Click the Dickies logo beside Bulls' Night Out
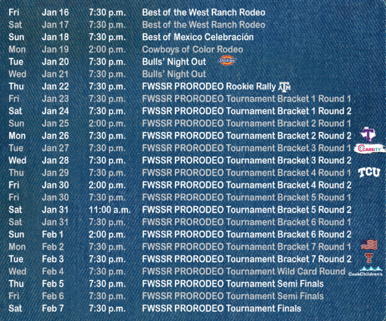This screenshot has width=386, height=321. click(x=227, y=60)
